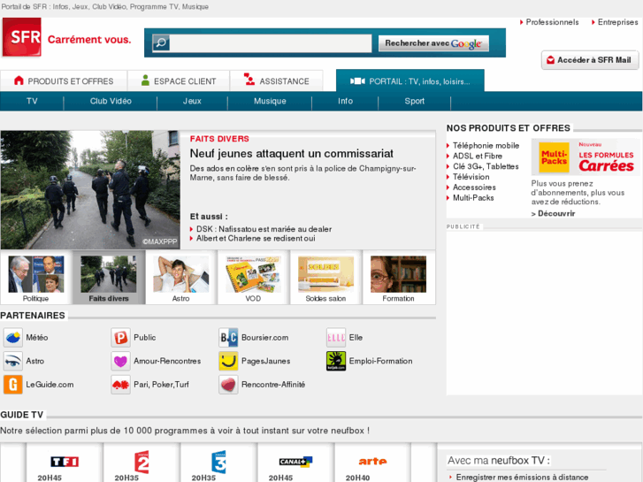Open the ADSL et Fibre link
This screenshot has height=482, width=643.
pyautogui.click(x=478, y=156)
